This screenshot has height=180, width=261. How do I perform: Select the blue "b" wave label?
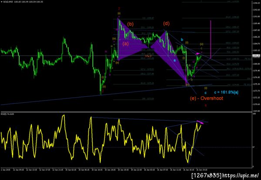pyautogui.click(x=182, y=39)
